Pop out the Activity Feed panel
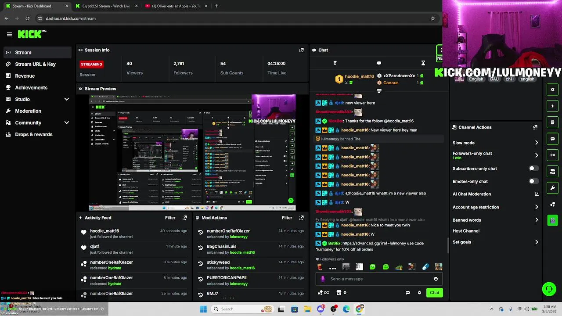Image resolution: width=562 pixels, height=316 pixels. click(184, 218)
